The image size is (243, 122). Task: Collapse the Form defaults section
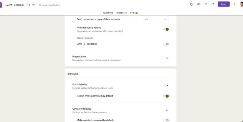(x=167, y=86)
